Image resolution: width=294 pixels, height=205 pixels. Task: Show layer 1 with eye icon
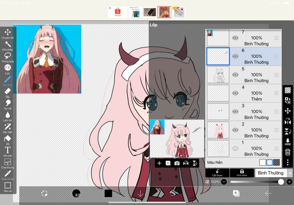coord(235,149)
